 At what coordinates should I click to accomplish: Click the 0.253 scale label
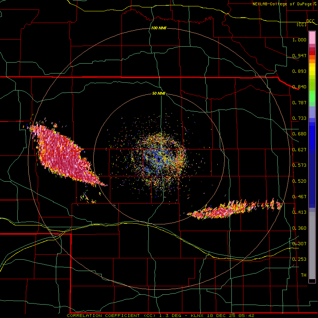[x=299, y=259]
